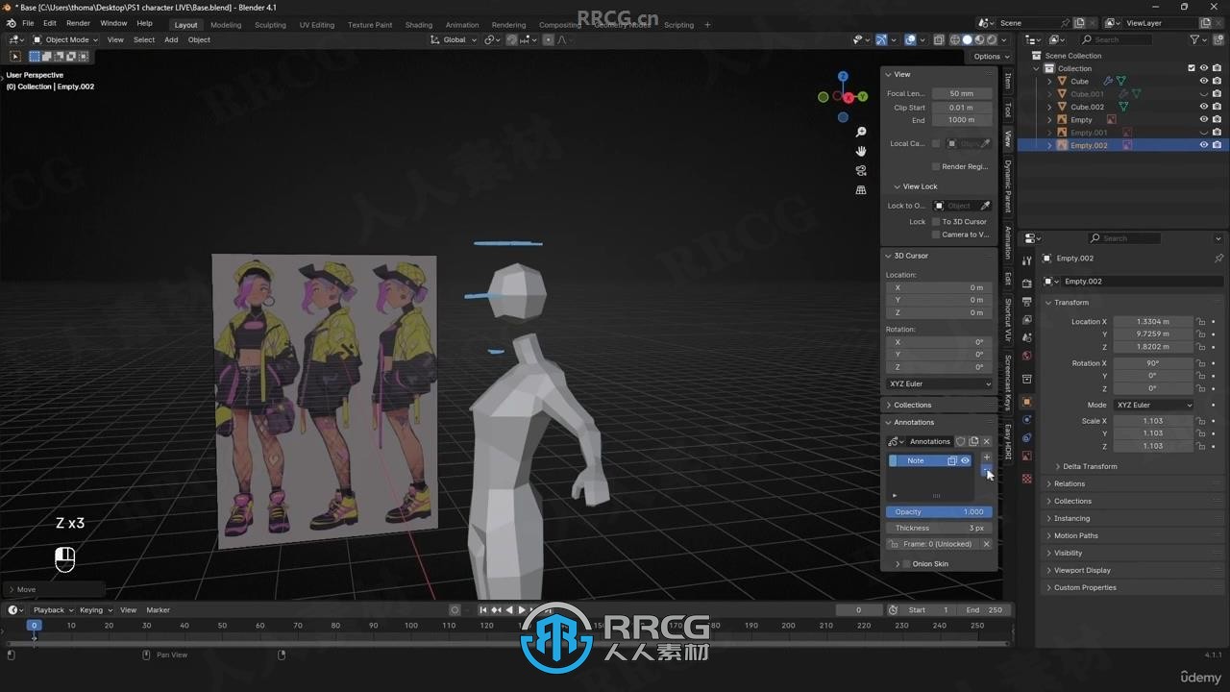Image resolution: width=1230 pixels, height=692 pixels.
Task: Switch to the Shading workspace tab
Action: point(418,25)
